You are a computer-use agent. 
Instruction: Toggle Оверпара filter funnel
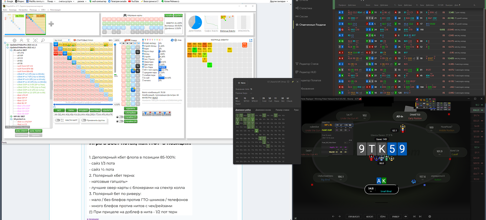[x=143, y=62]
